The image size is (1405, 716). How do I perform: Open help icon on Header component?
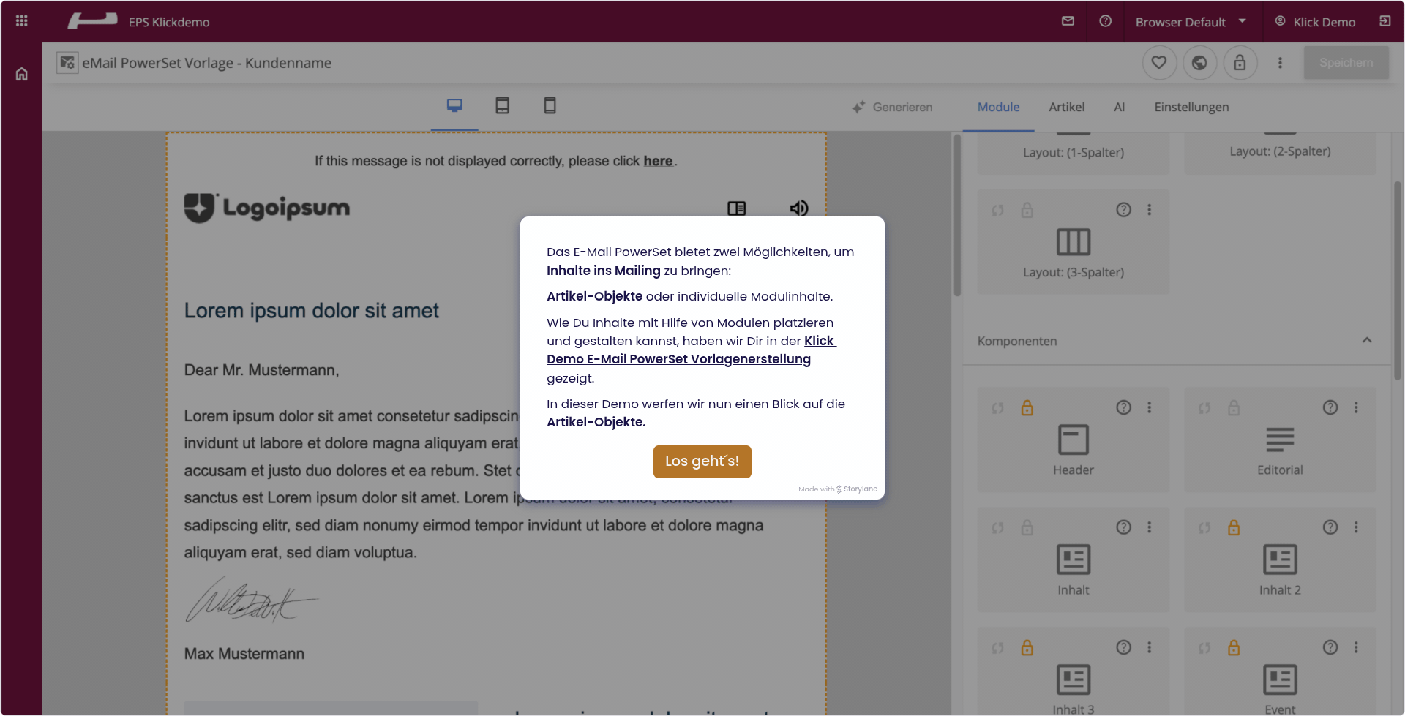(x=1123, y=408)
